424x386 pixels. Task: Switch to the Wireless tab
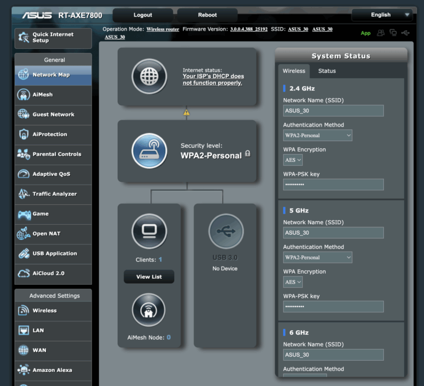click(x=294, y=71)
